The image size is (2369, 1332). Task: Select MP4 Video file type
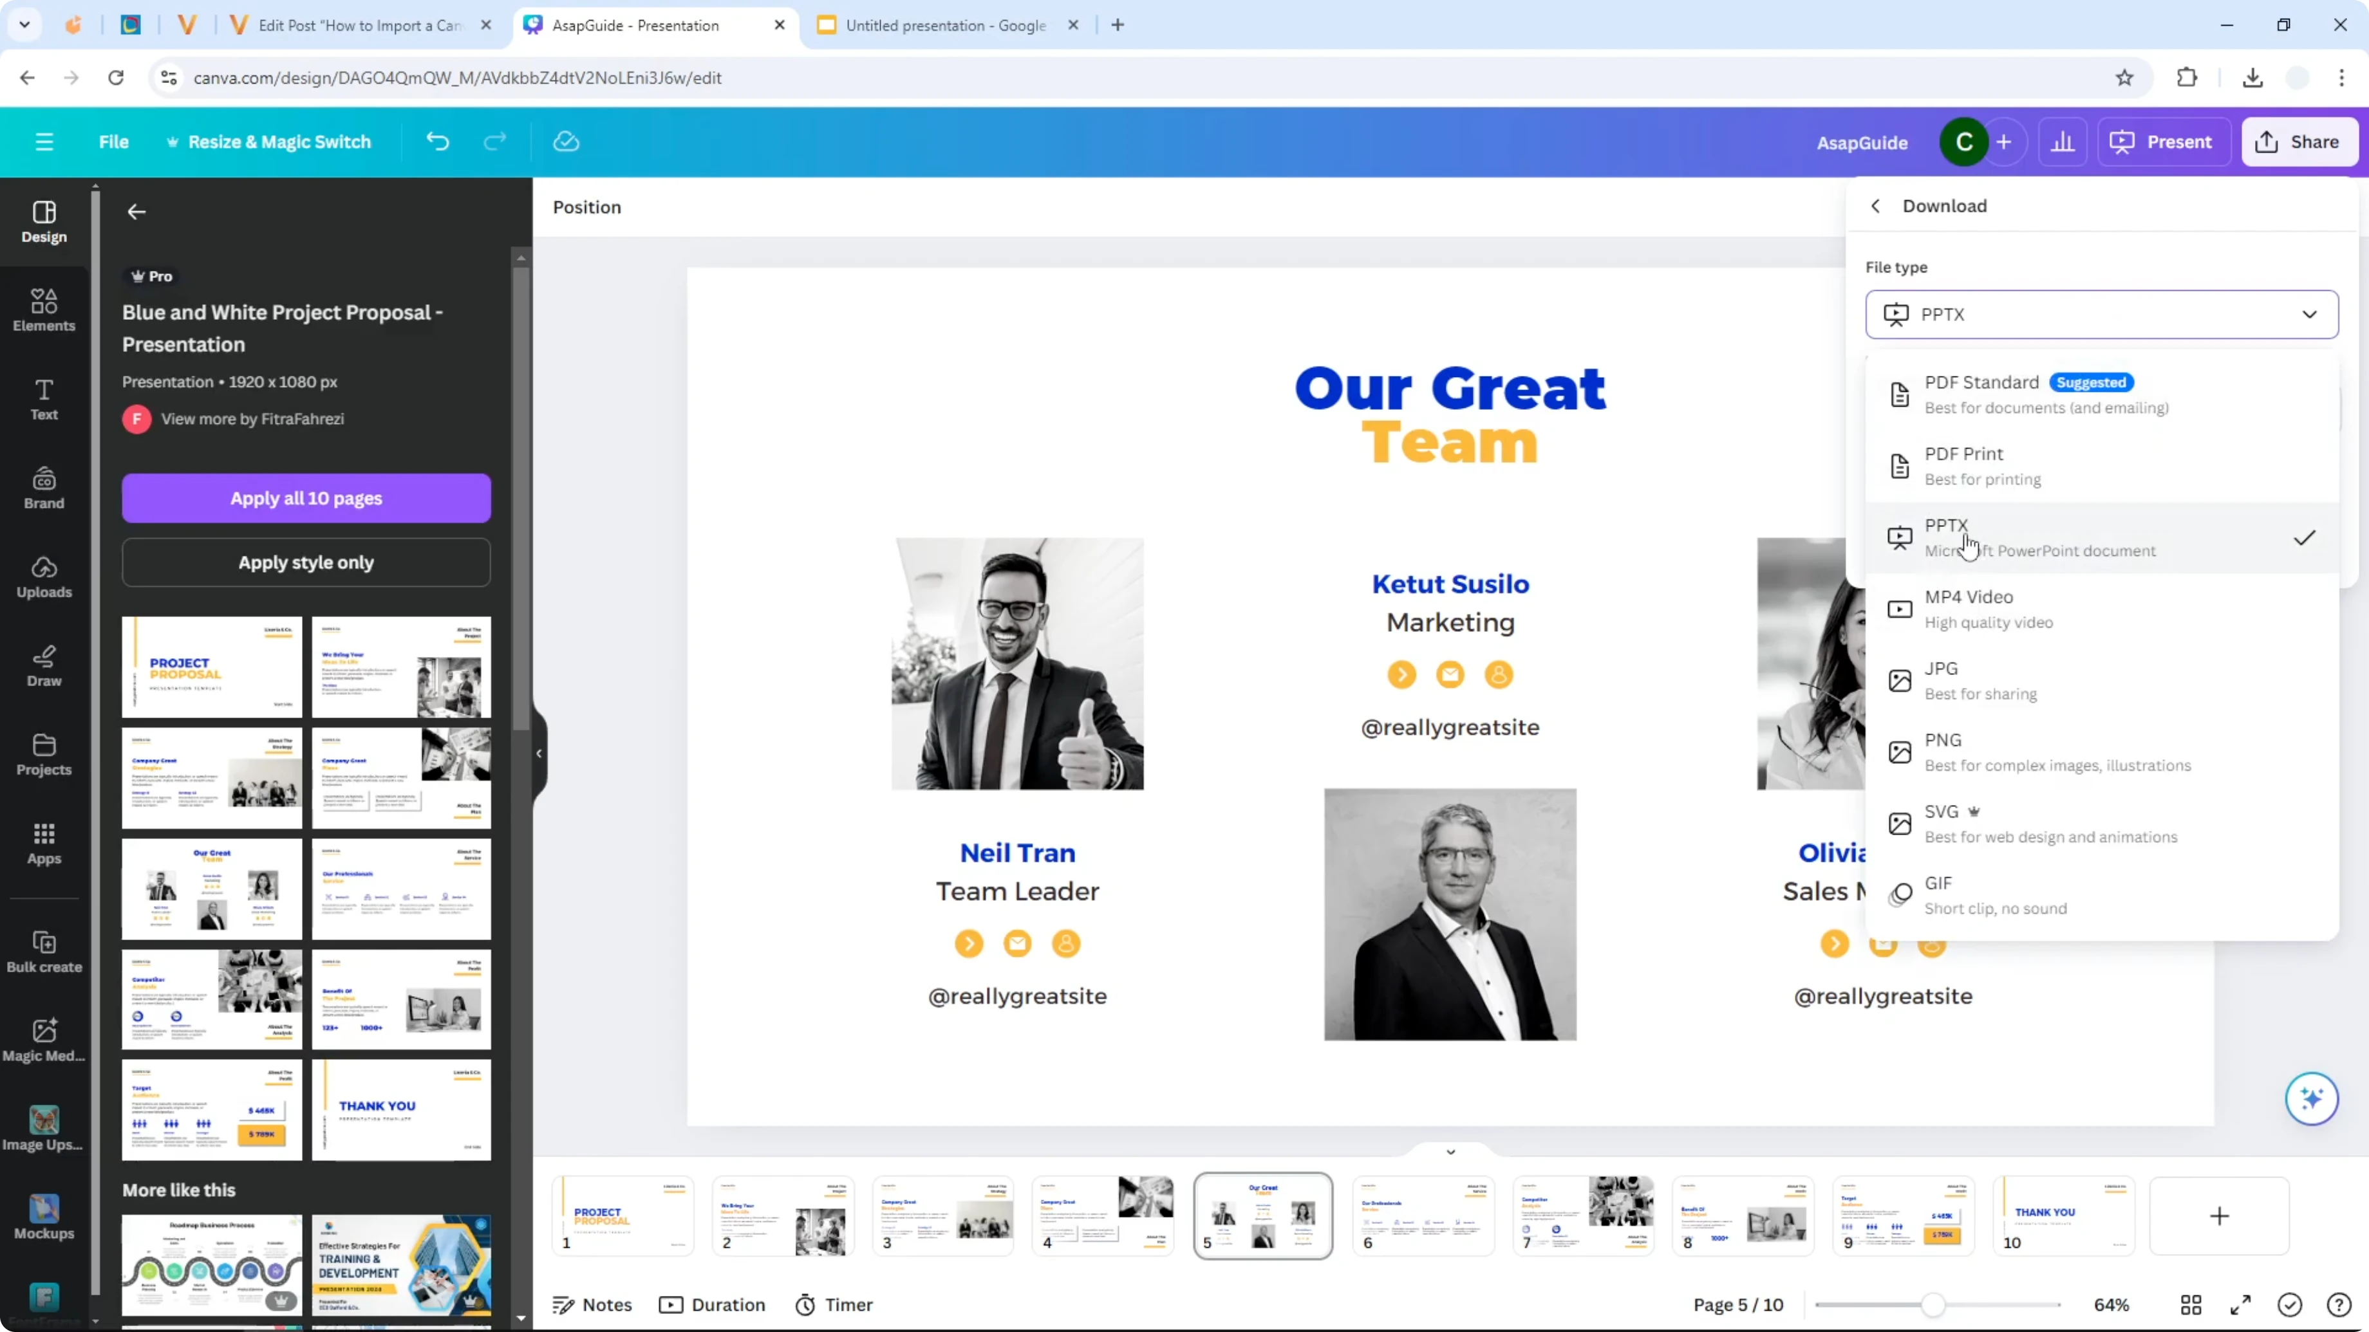pos(2101,609)
